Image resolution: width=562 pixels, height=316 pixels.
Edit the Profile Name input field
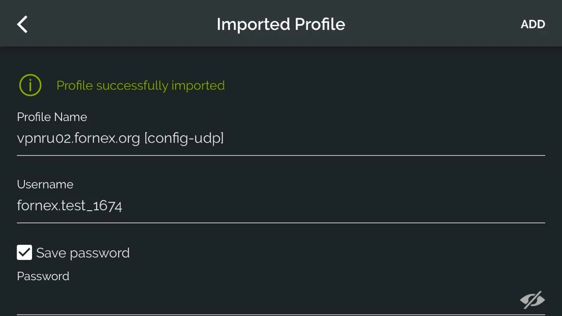(x=281, y=139)
